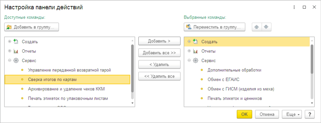Image resolution: width=321 pixels, height=123 pixels.
Task: Click scroll up arrow of available commands list
Action: pyautogui.click(x=132, y=40)
